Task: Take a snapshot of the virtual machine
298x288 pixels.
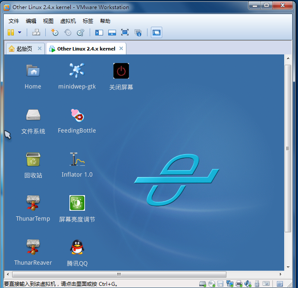Action: [55, 32]
